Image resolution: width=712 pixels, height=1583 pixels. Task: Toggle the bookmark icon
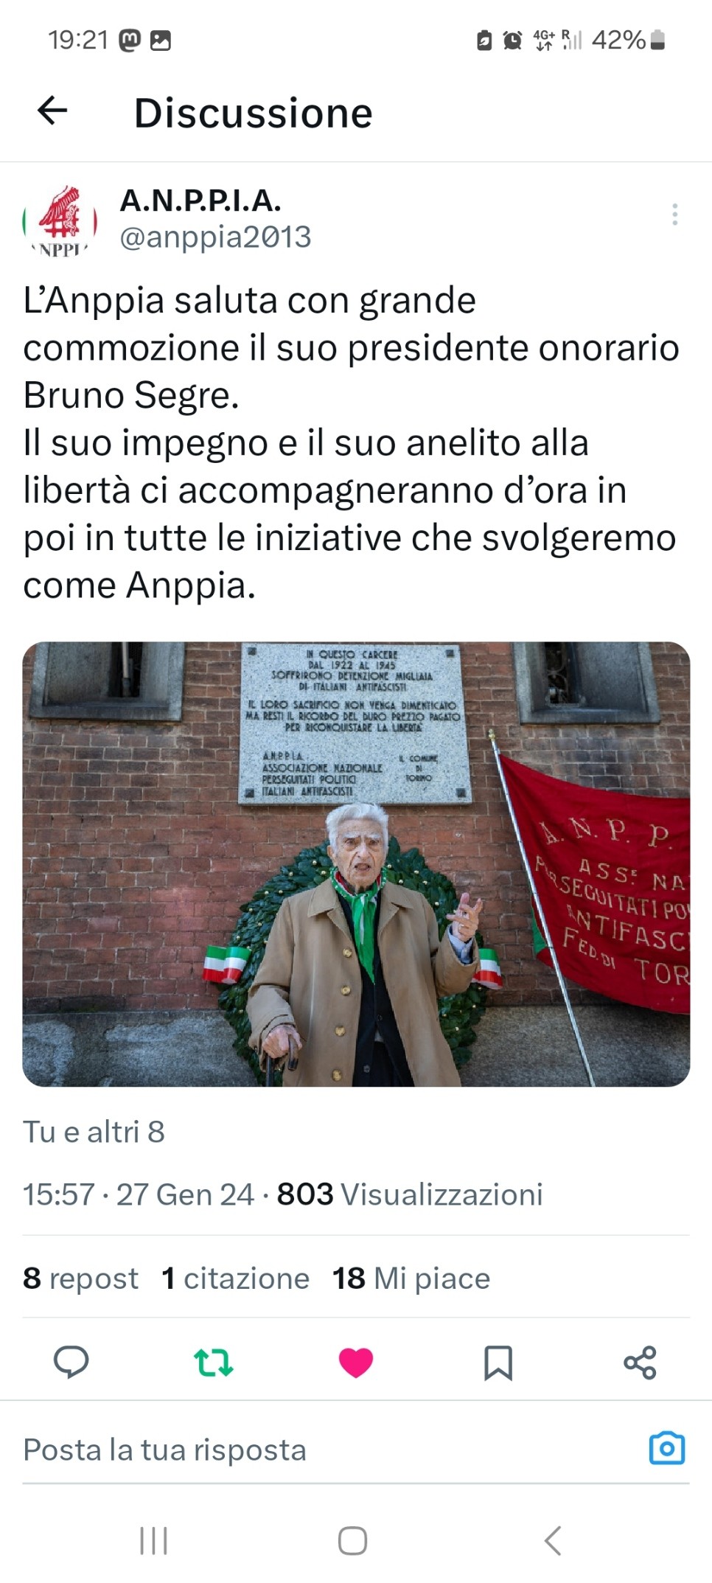tap(498, 1362)
